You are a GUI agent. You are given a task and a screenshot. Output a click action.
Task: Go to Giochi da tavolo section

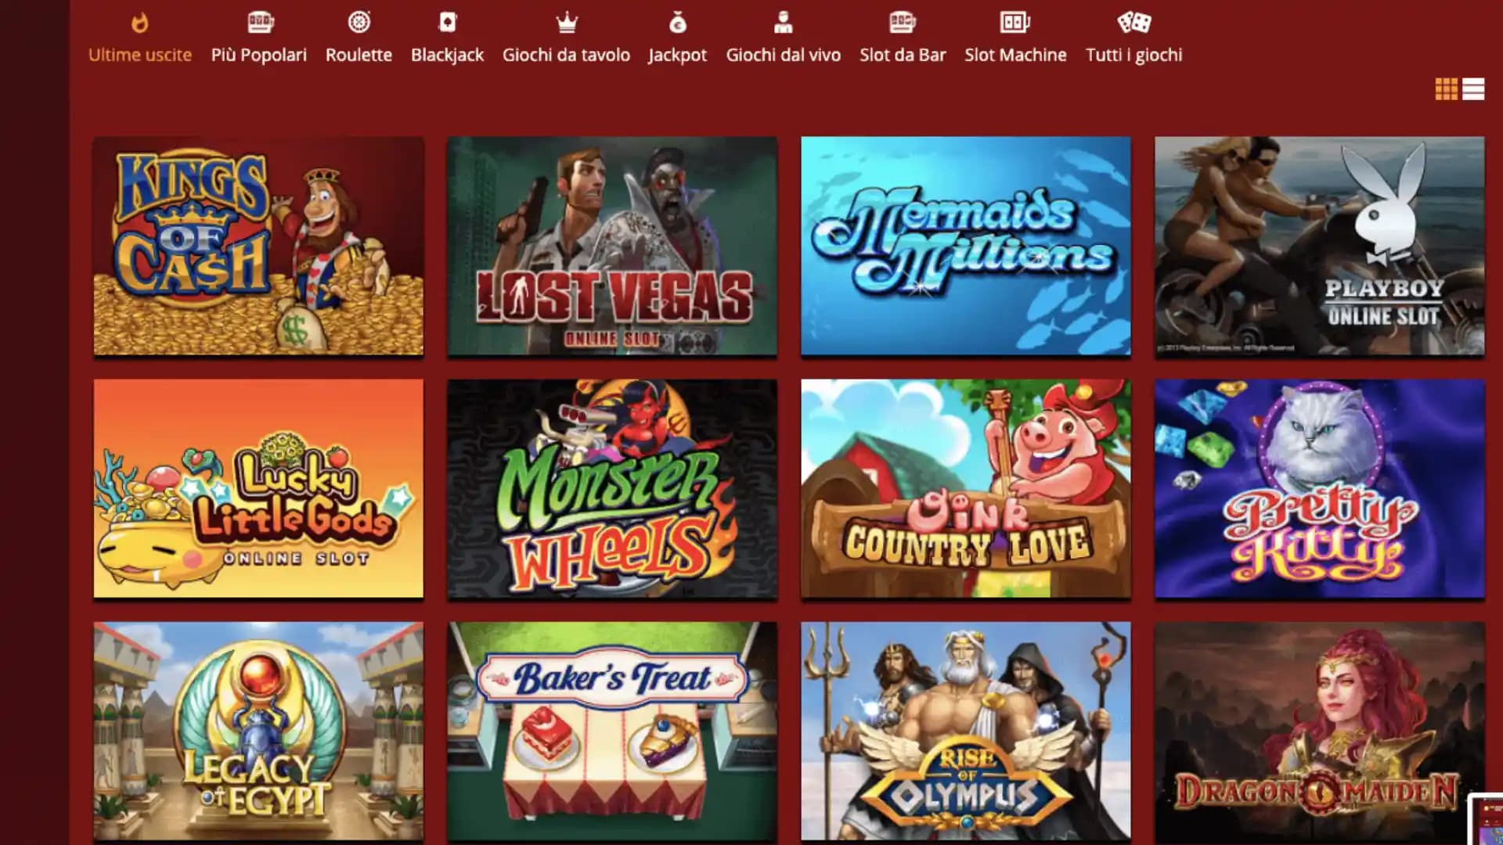click(x=566, y=55)
